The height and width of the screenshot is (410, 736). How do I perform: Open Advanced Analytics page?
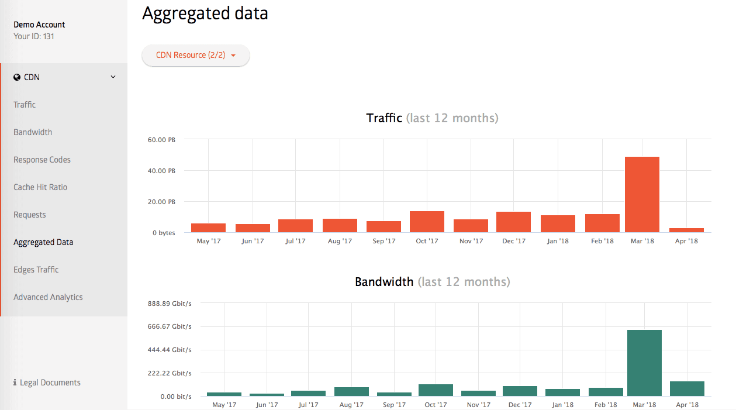pyautogui.click(x=48, y=297)
